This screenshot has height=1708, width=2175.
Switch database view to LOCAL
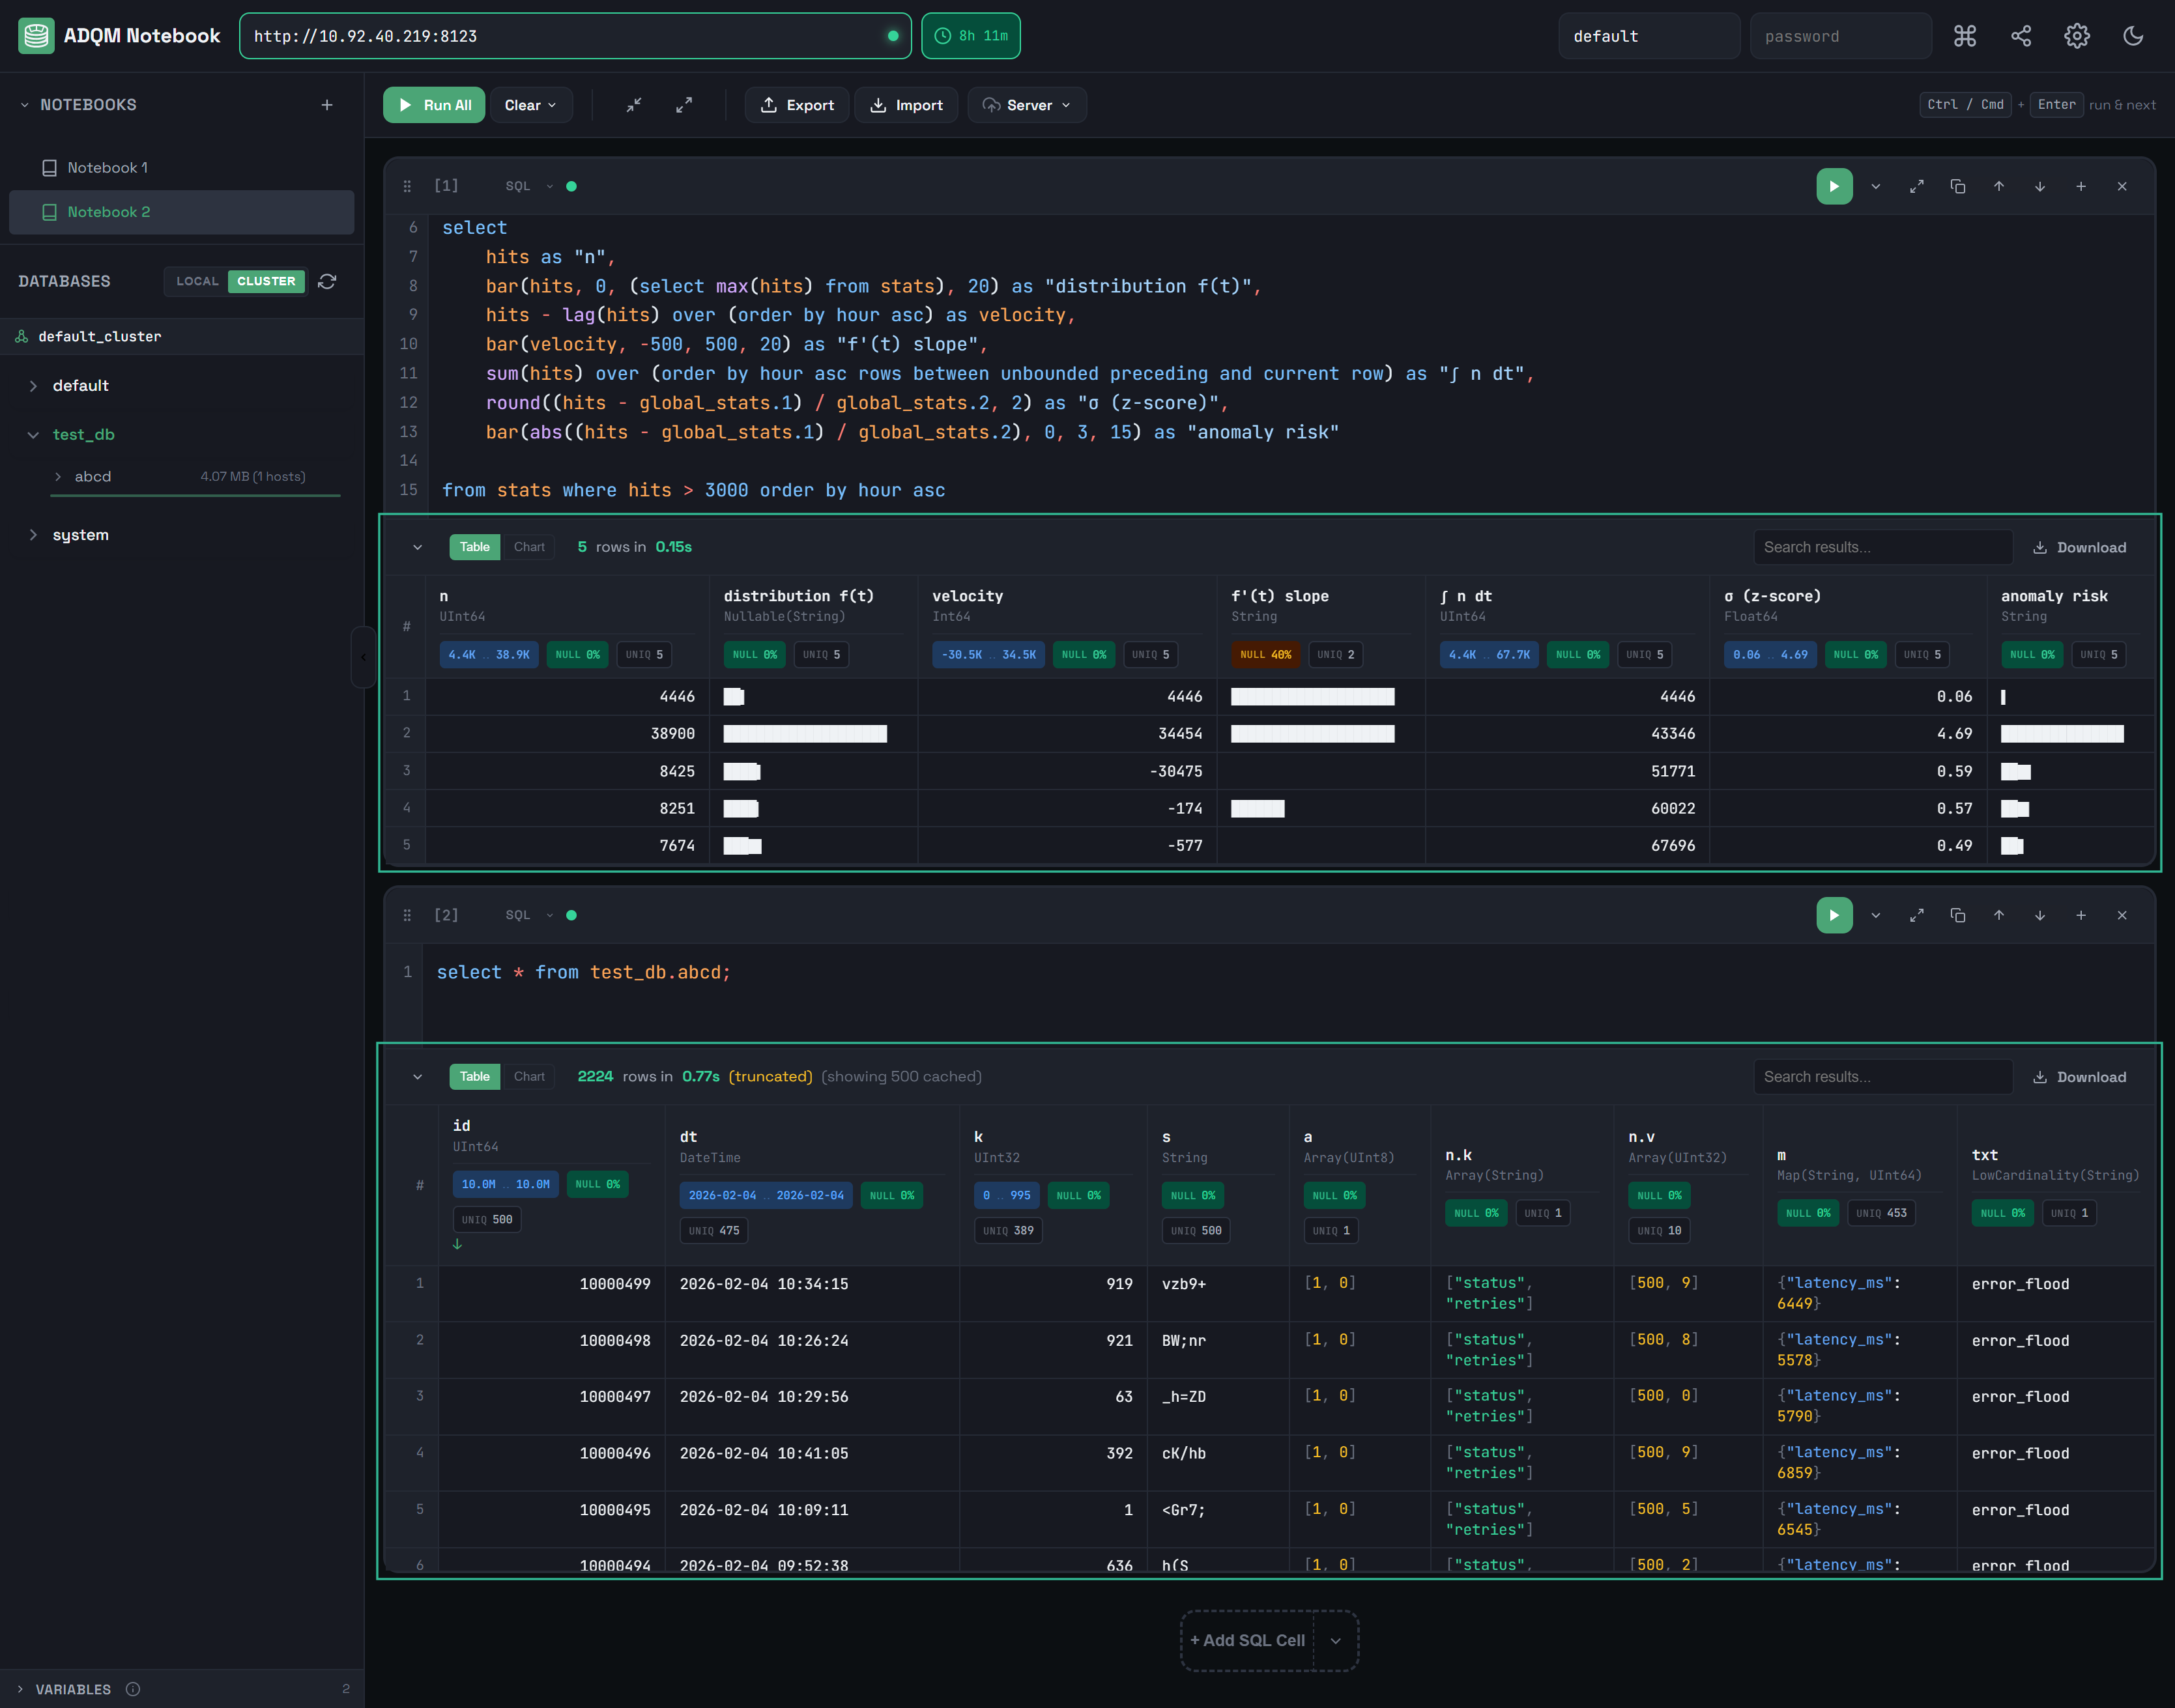(x=197, y=281)
